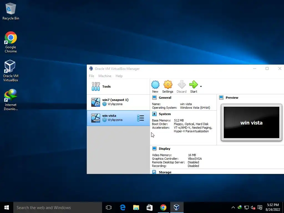This screenshot has width=284, height=213.
Task: Click the New virtual machine toolbar icon
Action: tap(155, 87)
